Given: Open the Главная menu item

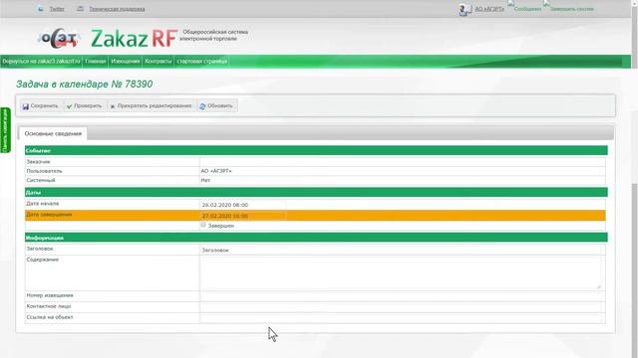Looking at the screenshot, I should pos(96,62).
